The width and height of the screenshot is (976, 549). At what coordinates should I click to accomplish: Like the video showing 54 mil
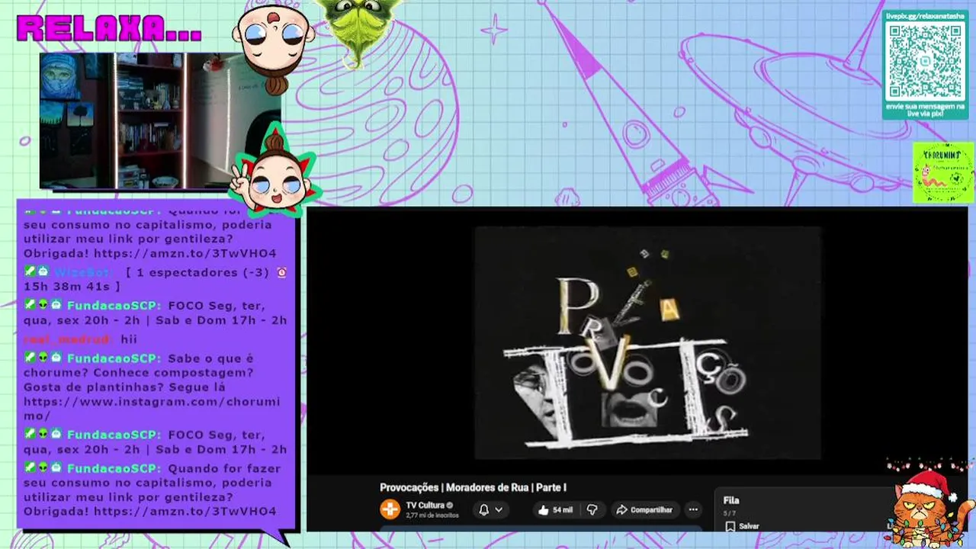tap(555, 509)
